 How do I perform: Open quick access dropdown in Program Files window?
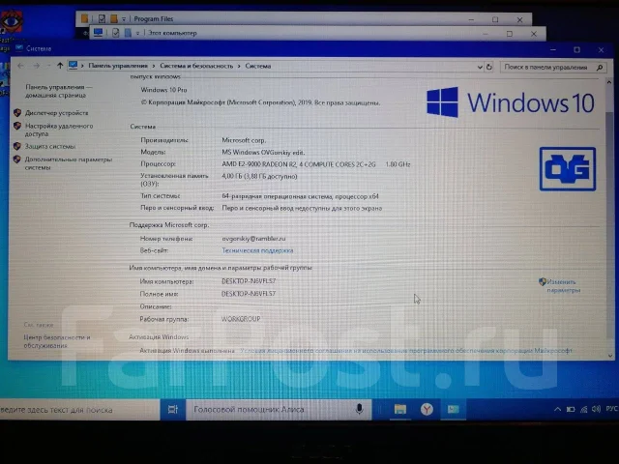click(x=124, y=19)
